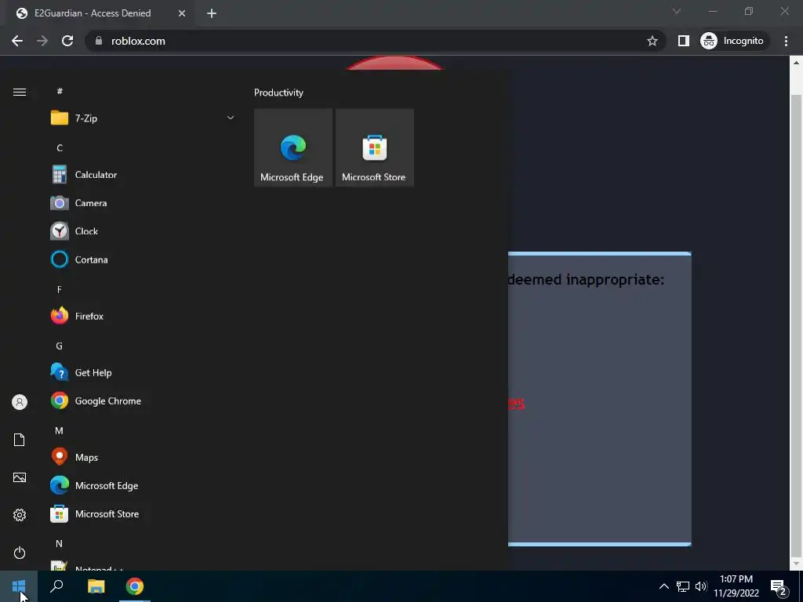Viewport: 803px width, 602px height.
Task: Open Microsoft Edge in the app list
Action: click(143, 485)
